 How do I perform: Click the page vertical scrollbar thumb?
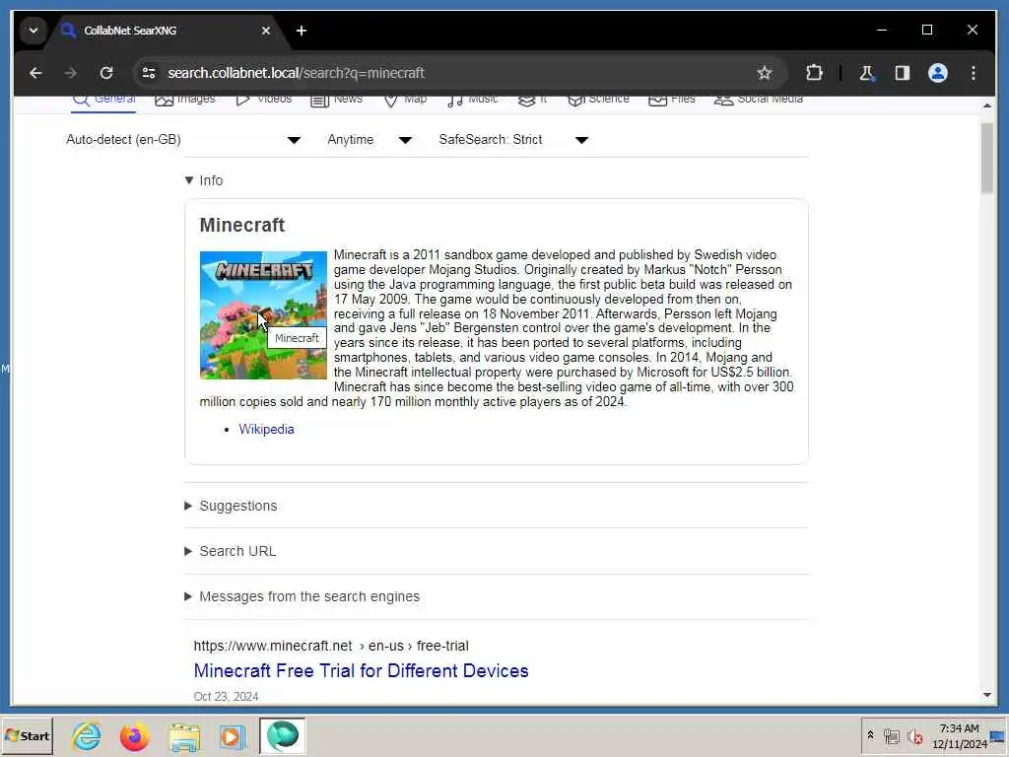click(x=987, y=158)
